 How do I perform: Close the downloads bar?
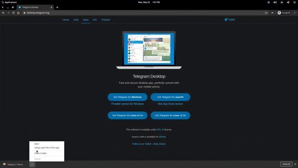click(295, 164)
